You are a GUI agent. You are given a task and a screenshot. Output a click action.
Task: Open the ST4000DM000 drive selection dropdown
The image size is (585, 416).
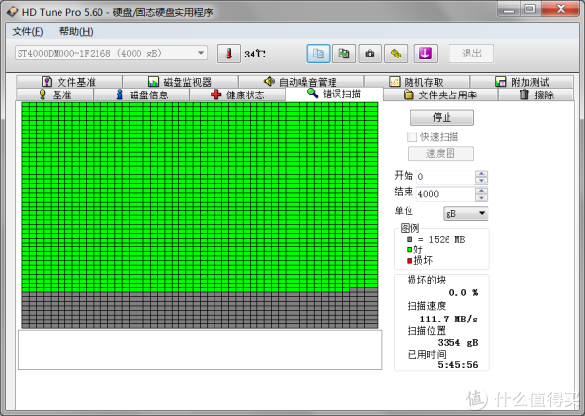point(111,53)
